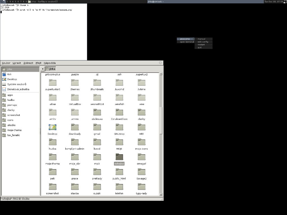Open the public_html folder

pyautogui.click(x=119, y=172)
